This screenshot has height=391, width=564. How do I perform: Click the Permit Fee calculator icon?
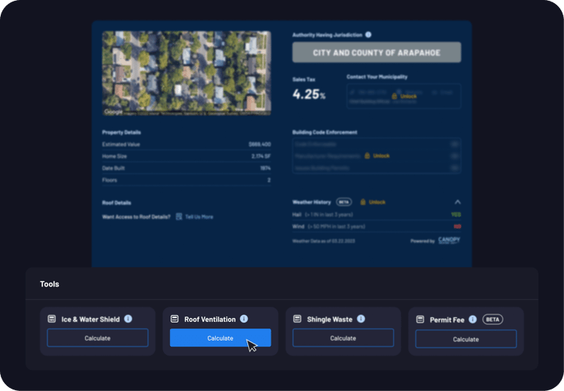click(420, 320)
